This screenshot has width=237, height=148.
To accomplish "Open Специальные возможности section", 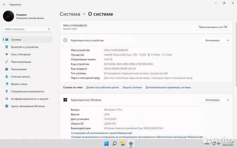I will [28, 91].
